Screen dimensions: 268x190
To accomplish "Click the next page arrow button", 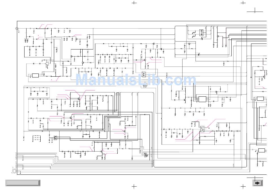I will (257, 183).
